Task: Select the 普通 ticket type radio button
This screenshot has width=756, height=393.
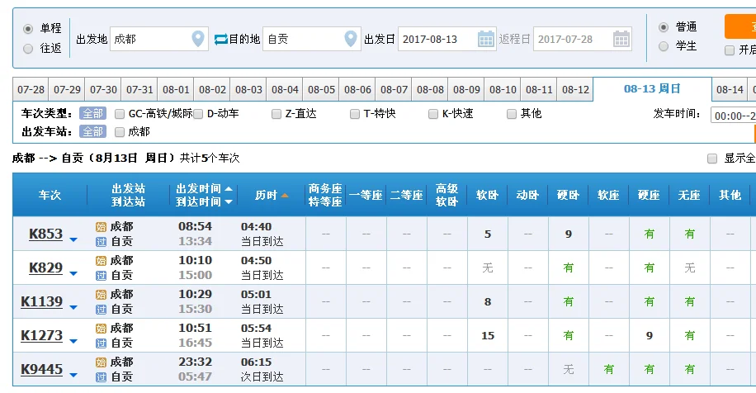Action: (664, 27)
